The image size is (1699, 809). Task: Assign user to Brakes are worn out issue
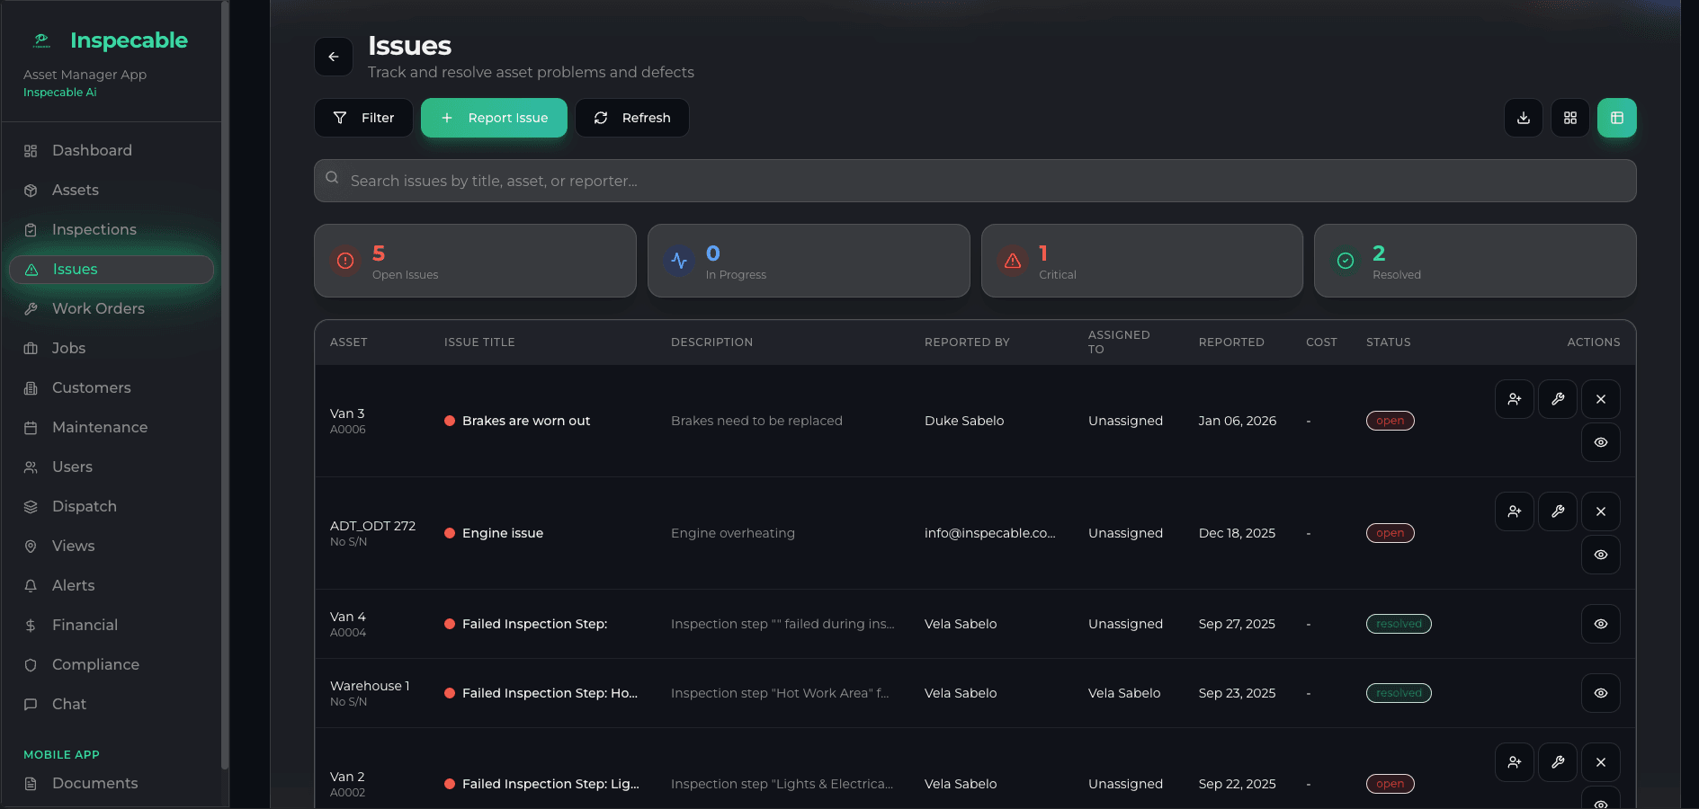coord(1515,399)
